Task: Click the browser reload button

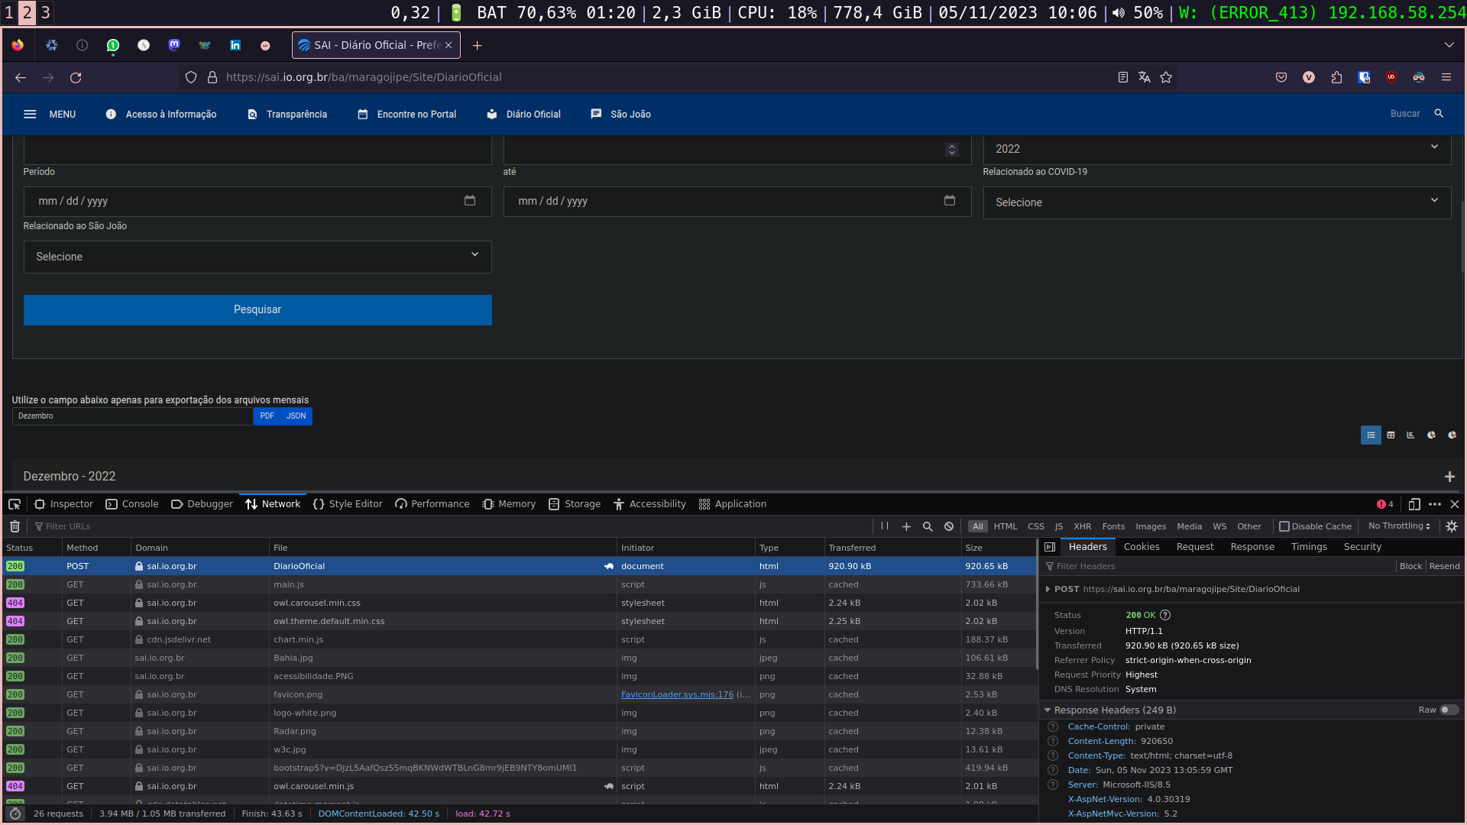Action: coord(76,77)
